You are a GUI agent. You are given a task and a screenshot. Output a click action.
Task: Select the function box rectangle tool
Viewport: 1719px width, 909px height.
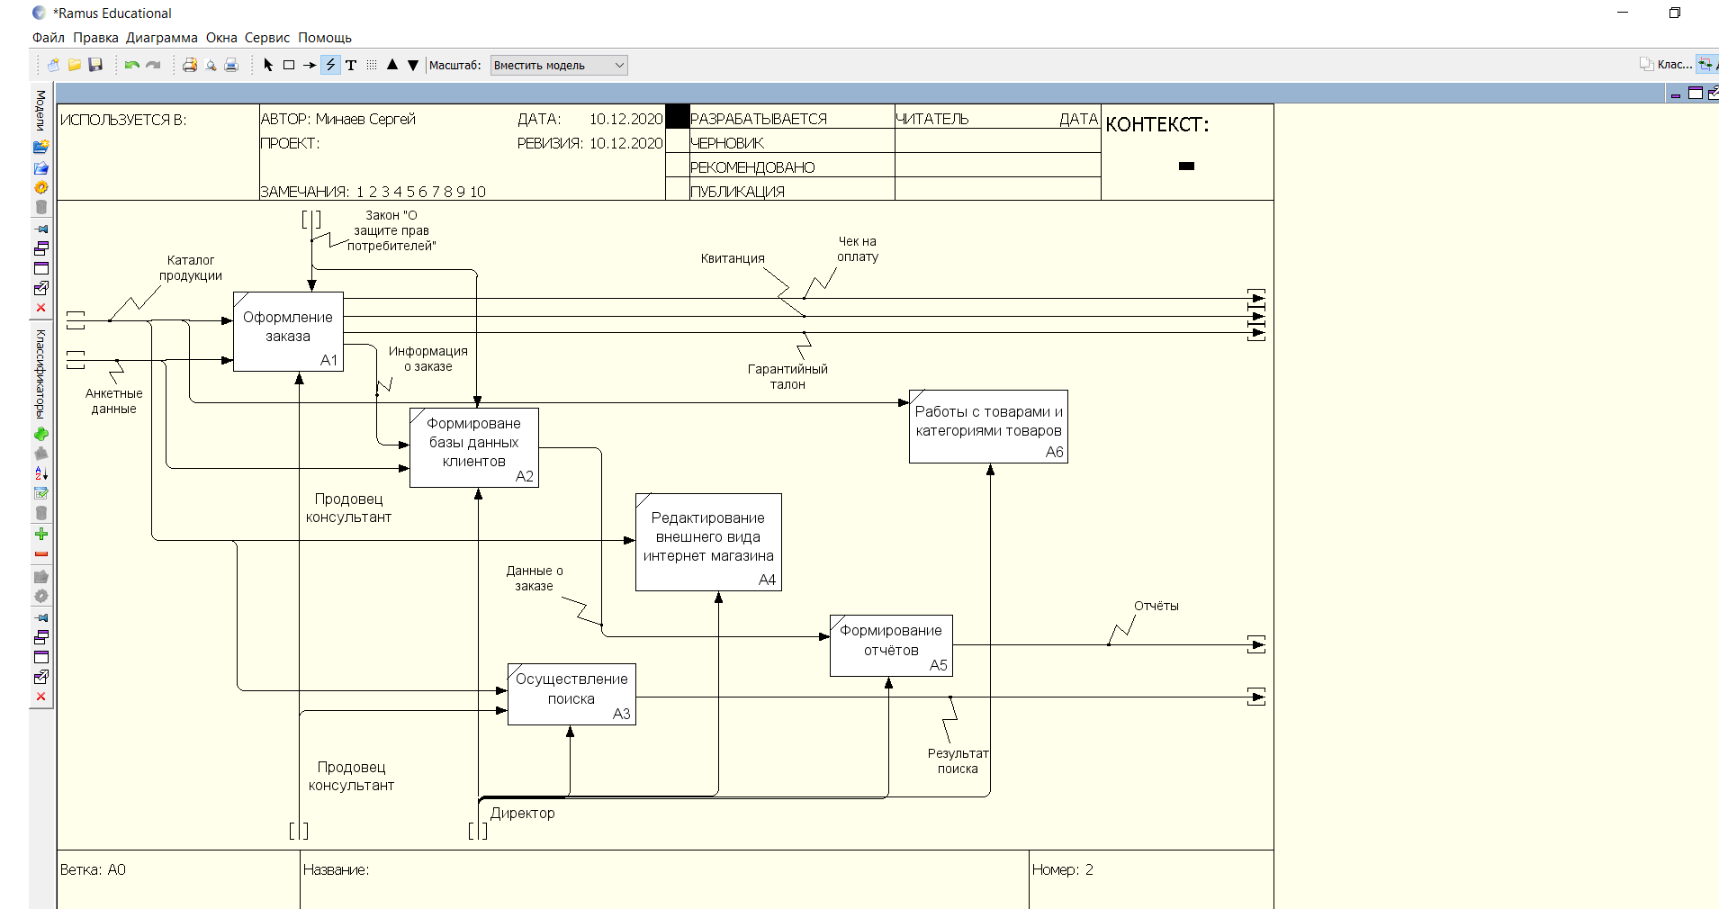point(289,65)
